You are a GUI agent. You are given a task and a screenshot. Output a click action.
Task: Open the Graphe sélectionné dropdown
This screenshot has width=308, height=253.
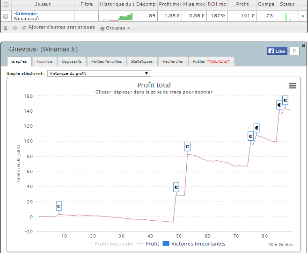click(99, 73)
